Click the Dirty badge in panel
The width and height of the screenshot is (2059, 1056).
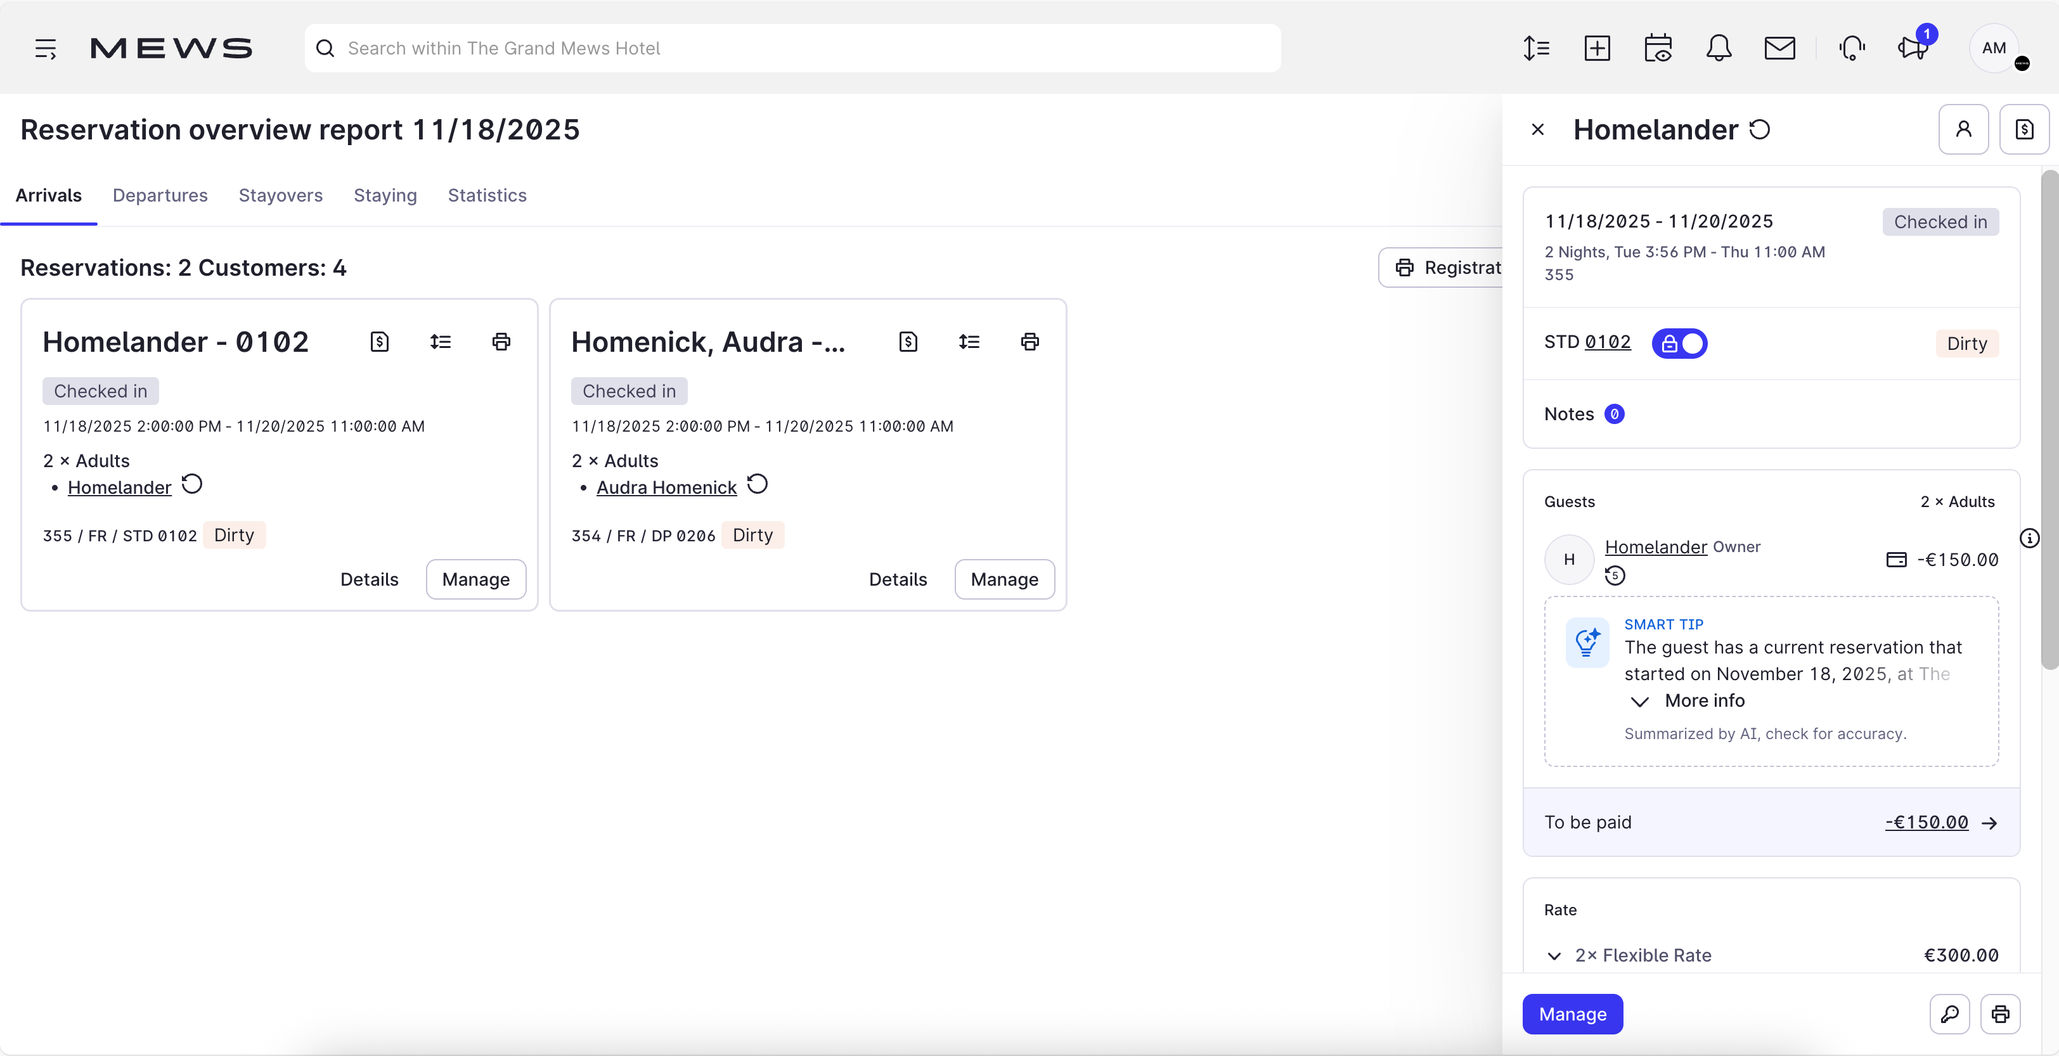(x=1967, y=343)
